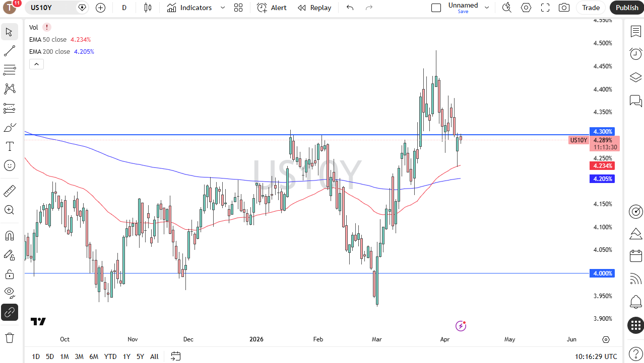The image size is (644, 363).
Task: Open the candlestick chart style menu
Action: click(x=148, y=8)
